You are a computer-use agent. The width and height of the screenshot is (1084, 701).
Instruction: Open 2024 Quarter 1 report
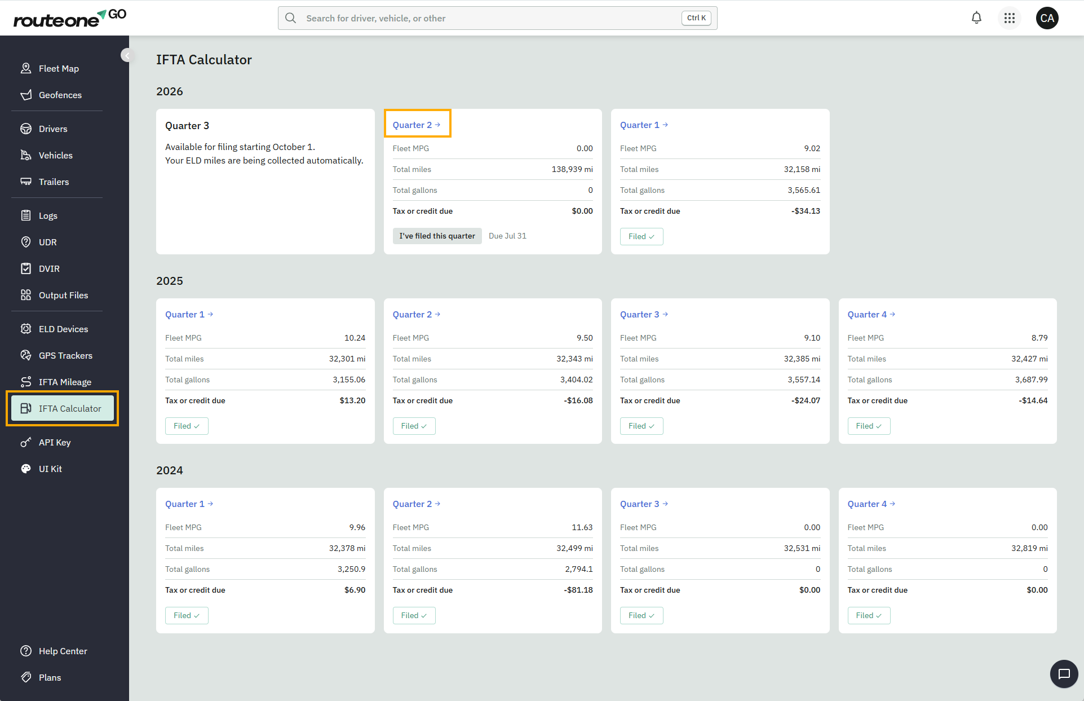pos(189,504)
